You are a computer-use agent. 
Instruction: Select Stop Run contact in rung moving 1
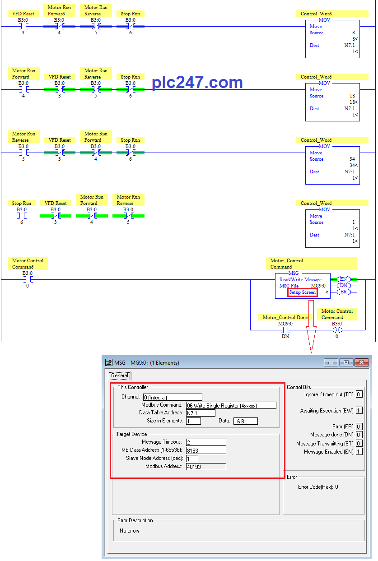[21, 216]
